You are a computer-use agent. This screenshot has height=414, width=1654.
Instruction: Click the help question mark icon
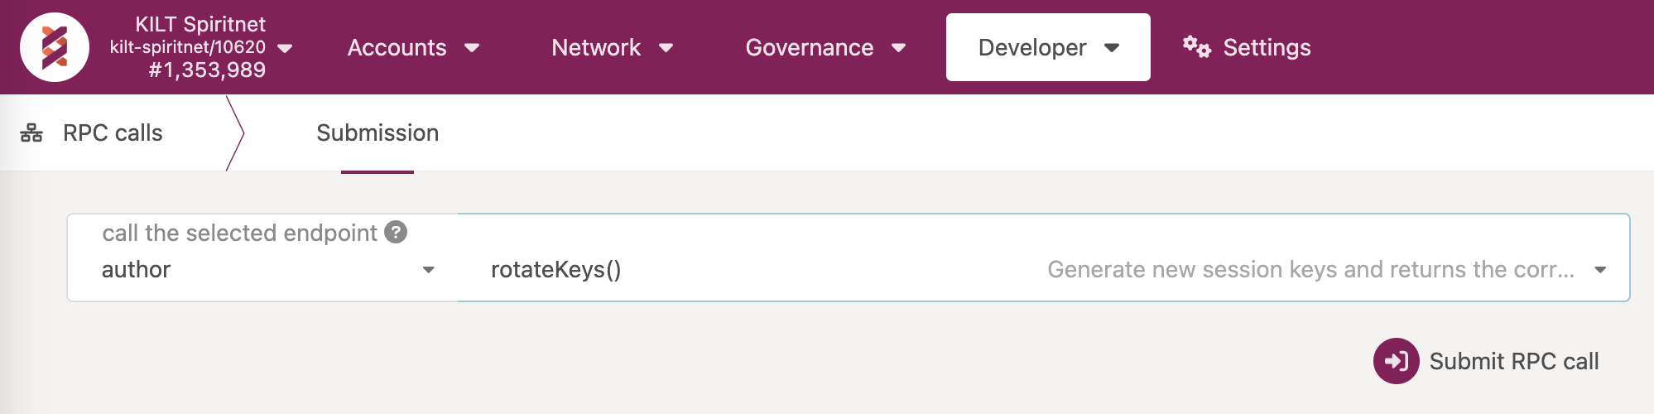tap(396, 233)
